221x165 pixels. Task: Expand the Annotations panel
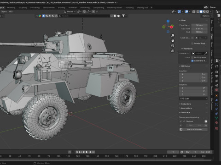pos(186,108)
